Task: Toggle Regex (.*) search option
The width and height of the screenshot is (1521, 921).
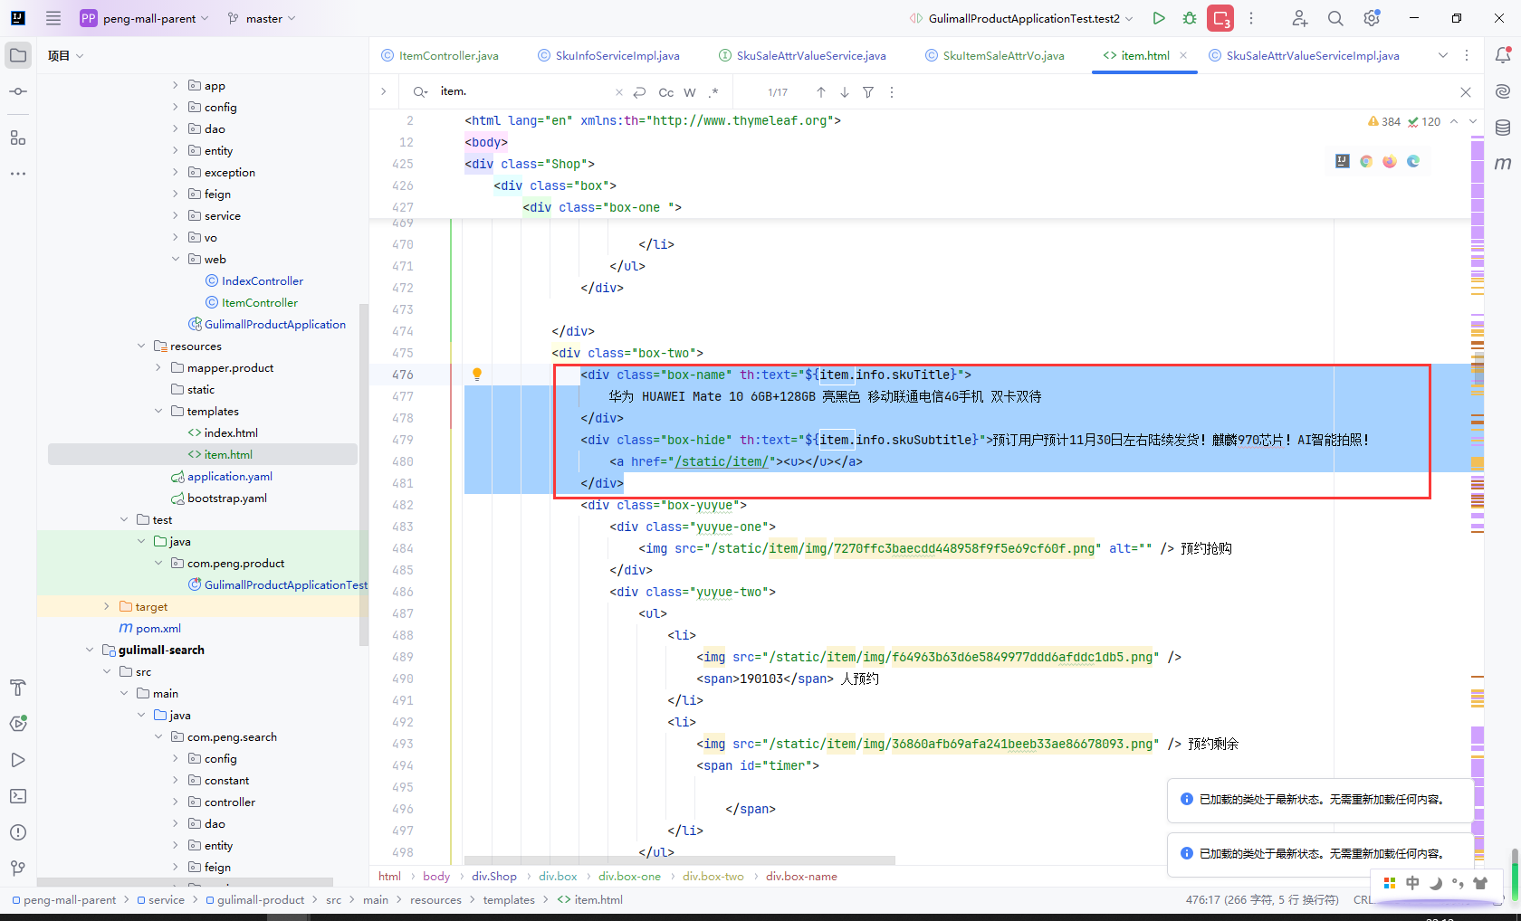Action: (713, 92)
